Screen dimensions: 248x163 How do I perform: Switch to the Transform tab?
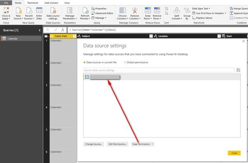tap(33, 3)
